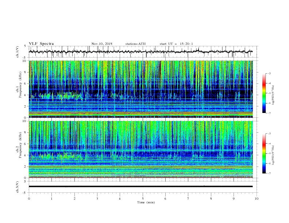Click the time axis tick label "7"
Image resolution: width=289 pixels, height=223 pixels.
click(188, 199)
